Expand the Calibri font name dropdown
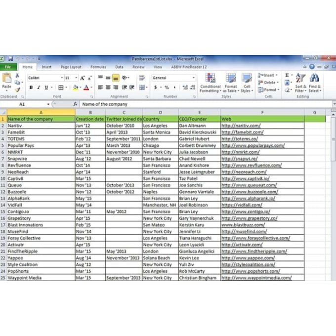 62,78
